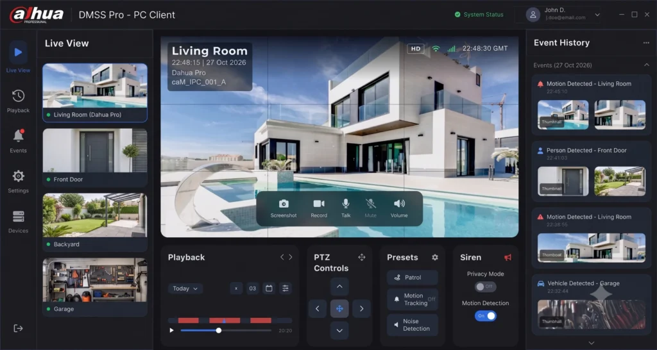Open the Today date dropdown
This screenshot has height=350, width=657.
click(185, 288)
